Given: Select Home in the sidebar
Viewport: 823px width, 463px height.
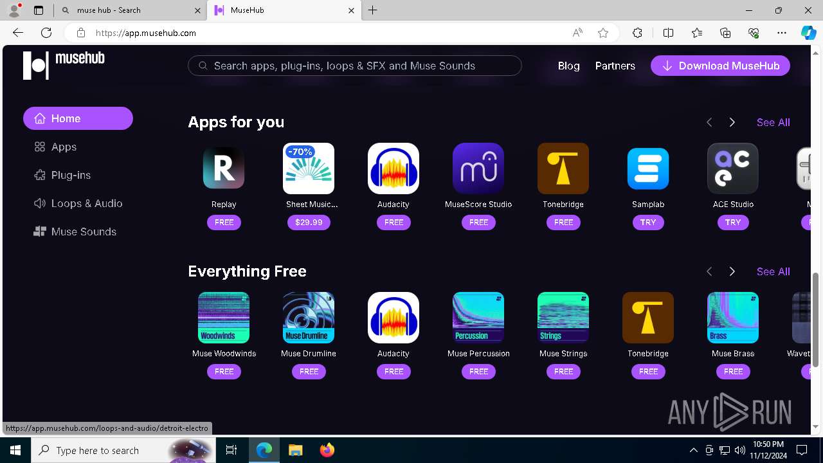Looking at the screenshot, I should pyautogui.click(x=78, y=118).
